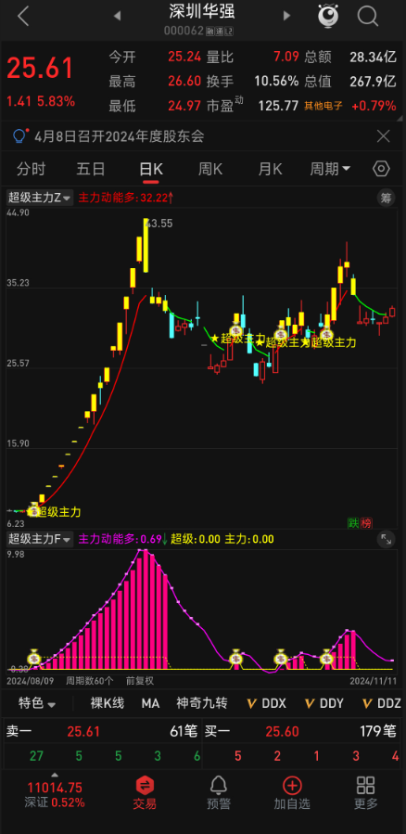Open the 超级主力F indicator dropdown
Image resolution: width=406 pixels, height=834 pixels.
point(40,539)
